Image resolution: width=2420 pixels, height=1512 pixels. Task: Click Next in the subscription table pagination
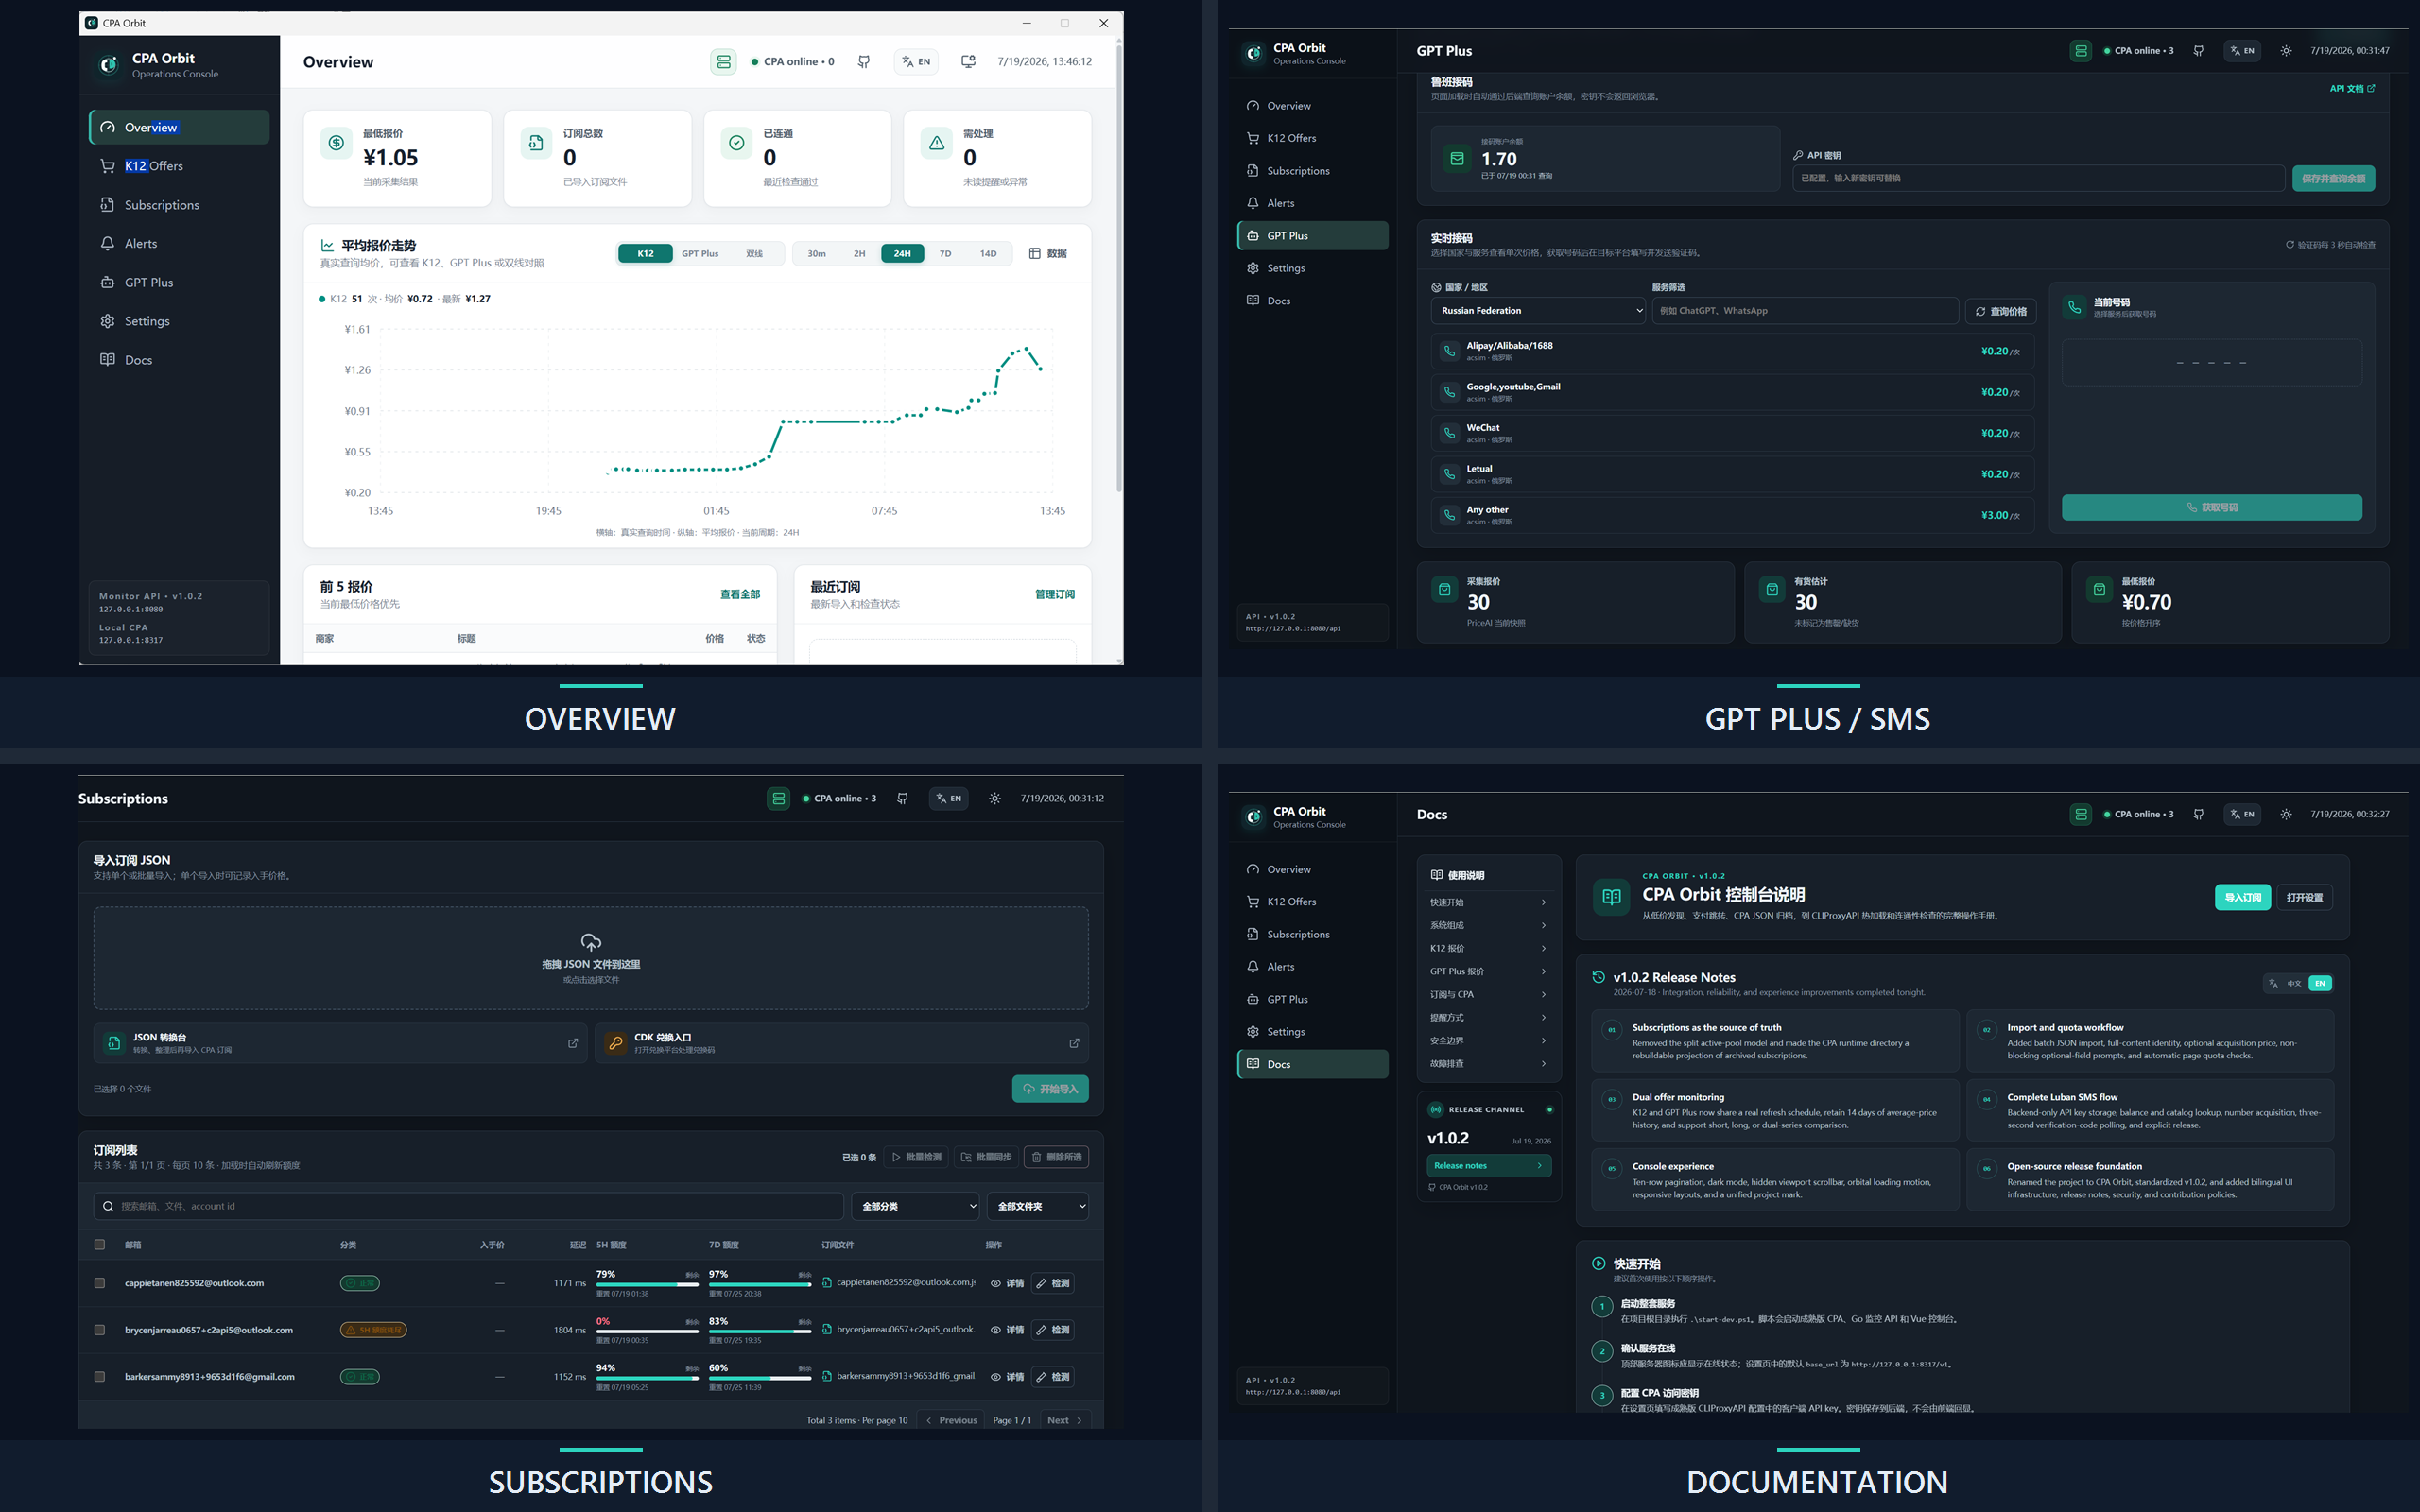click(x=1065, y=1420)
